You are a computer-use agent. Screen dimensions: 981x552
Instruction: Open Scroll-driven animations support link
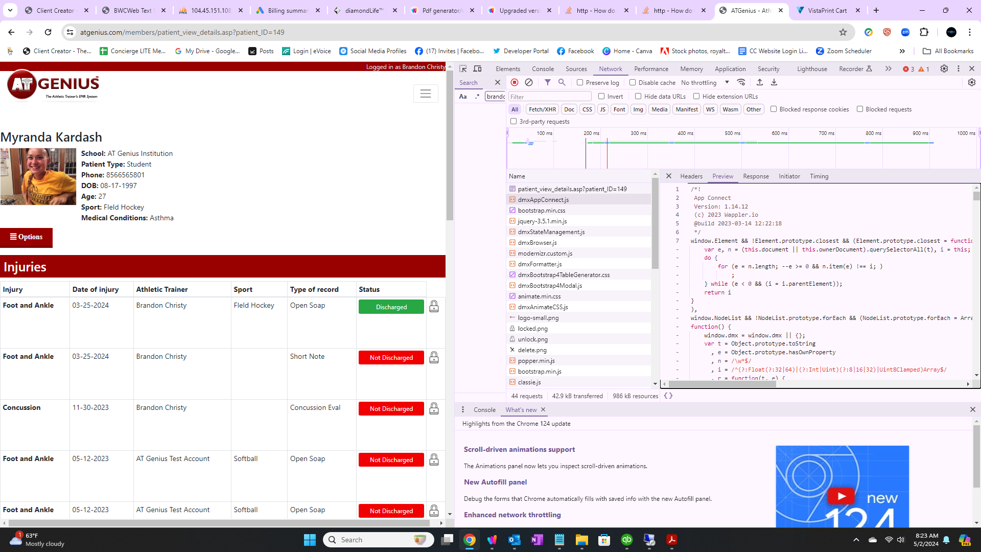[519, 449]
